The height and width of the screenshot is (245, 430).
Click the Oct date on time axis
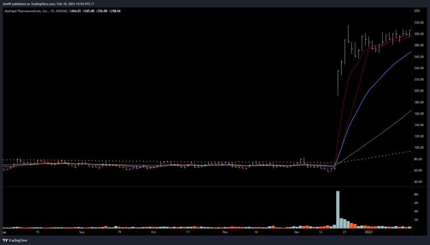[x=153, y=232]
